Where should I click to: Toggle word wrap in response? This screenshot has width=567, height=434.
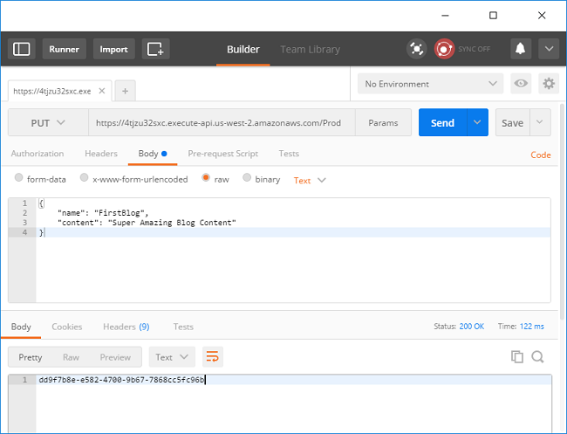pyautogui.click(x=213, y=357)
